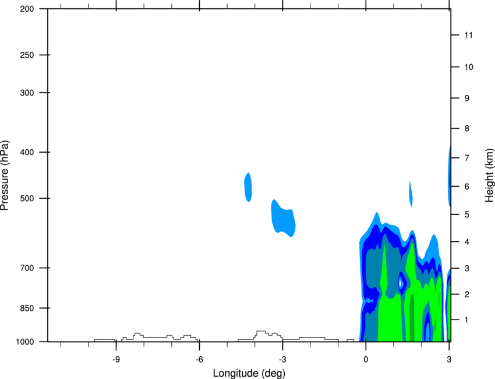Click the 0 longitude tick label
The image size is (495, 379).
pos(366,360)
